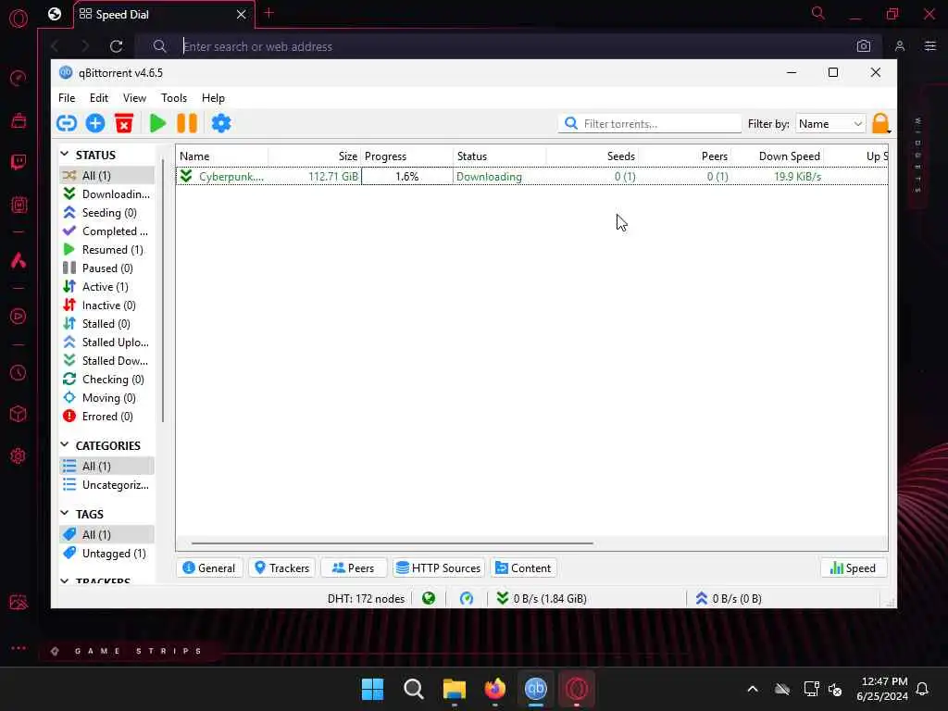This screenshot has width=948, height=711.
Task: Collapse the TRACKERS section chevron
Action: tap(65, 580)
